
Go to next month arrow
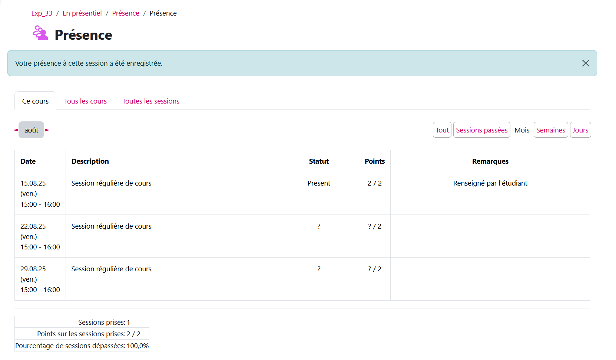click(x=47, y=130)
